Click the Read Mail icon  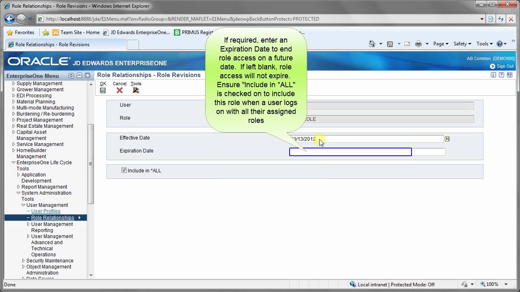click(407, 44)
